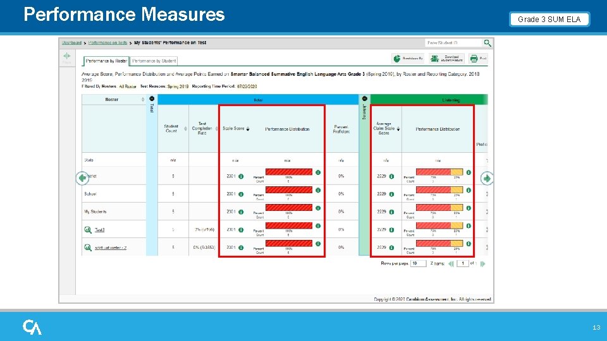This screenshot has height=341, width=607.
Task: Click the magnifier icon beside Test3 roster
Action: (88, 230)
